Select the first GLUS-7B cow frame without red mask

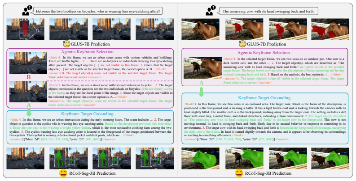[x=201, y=29]
